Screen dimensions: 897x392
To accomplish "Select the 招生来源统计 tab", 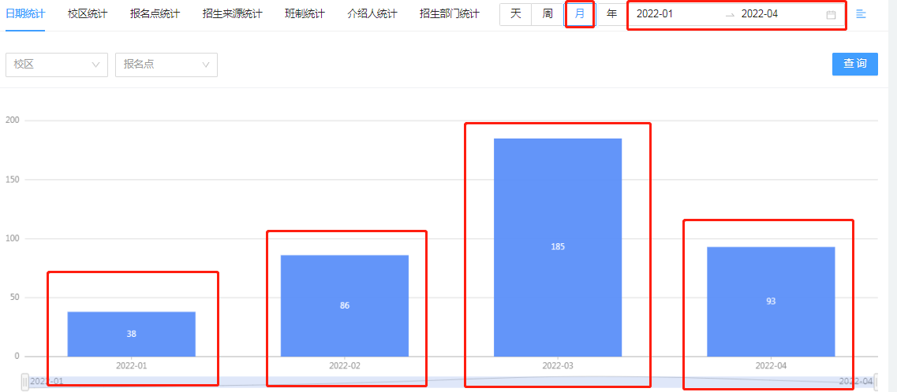I will click(x=232, y=13).
